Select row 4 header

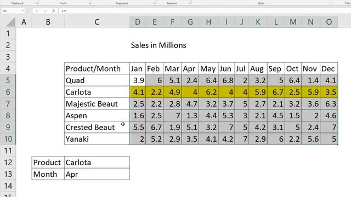(x=8, y=68)
